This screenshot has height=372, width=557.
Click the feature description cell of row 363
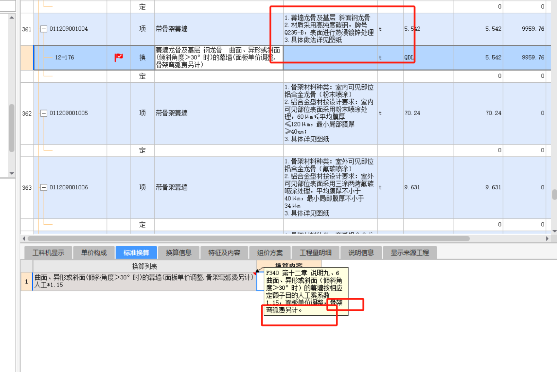330,188
